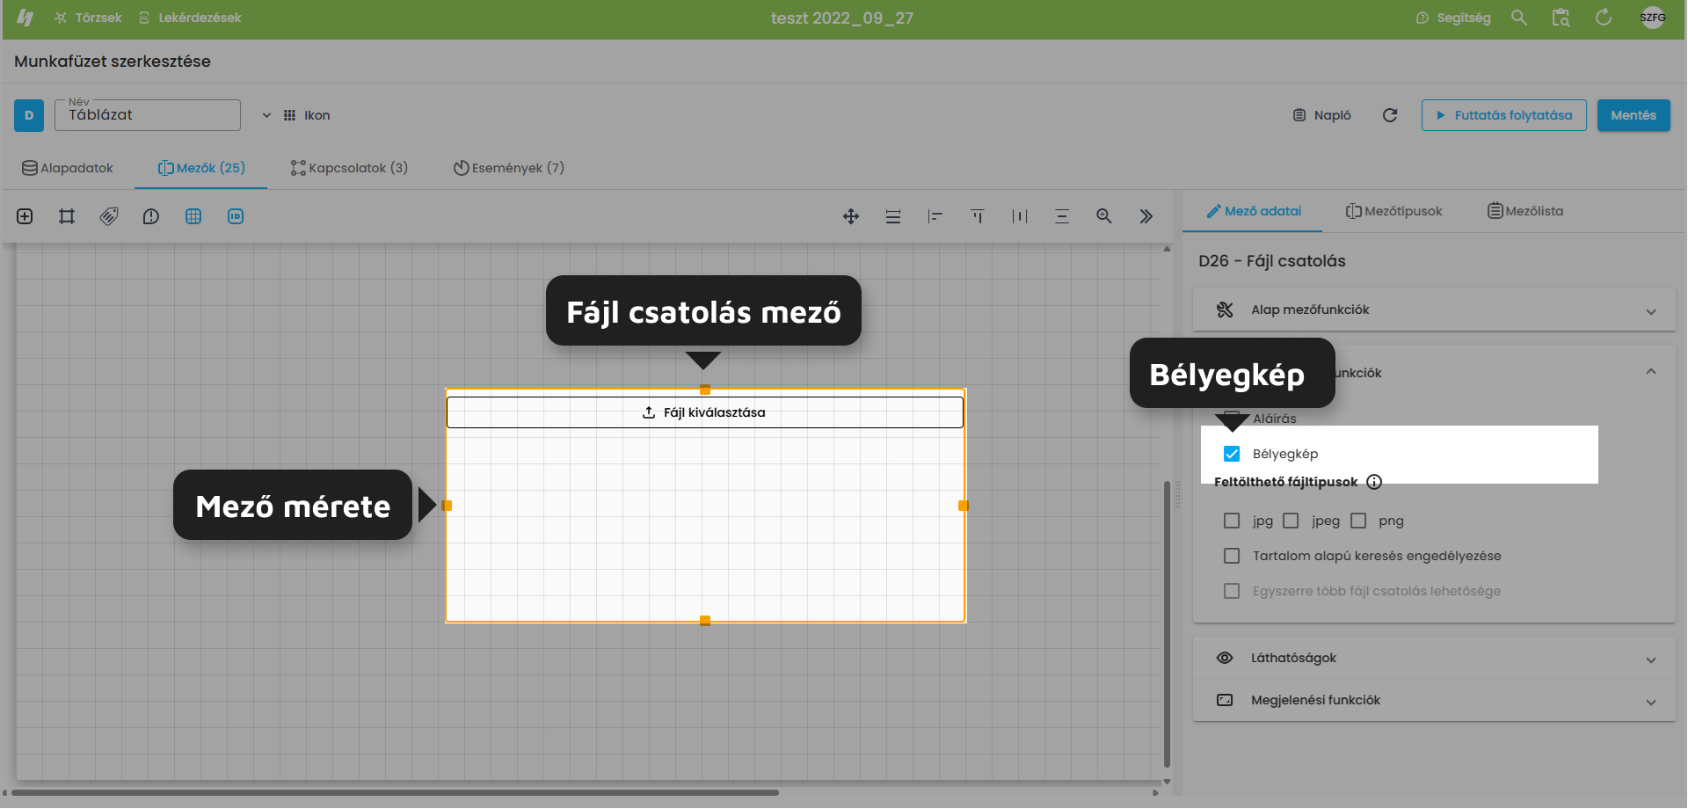This screenshot has width=1688, height=809.
Task: Switch to the Kapcsolatok (3) tab
Action: 349,168
